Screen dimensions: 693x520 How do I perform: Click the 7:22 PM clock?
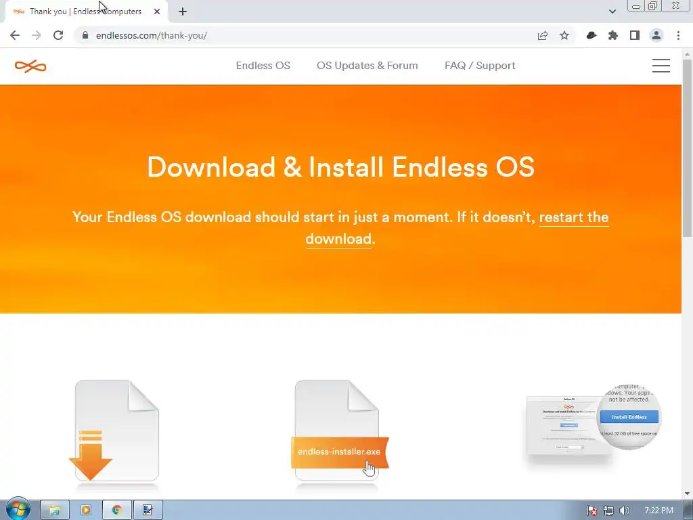[658, 511]
